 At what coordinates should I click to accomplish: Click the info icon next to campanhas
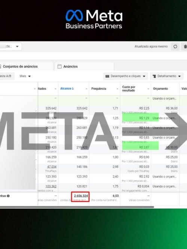[x=8, y=196]
